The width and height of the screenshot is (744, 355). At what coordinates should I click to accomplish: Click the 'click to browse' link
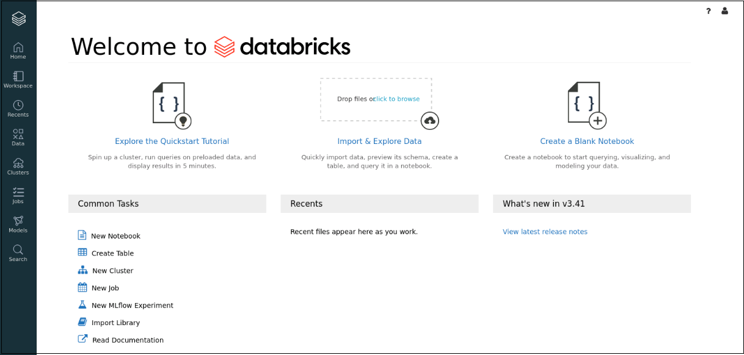[x=397, y=99]
